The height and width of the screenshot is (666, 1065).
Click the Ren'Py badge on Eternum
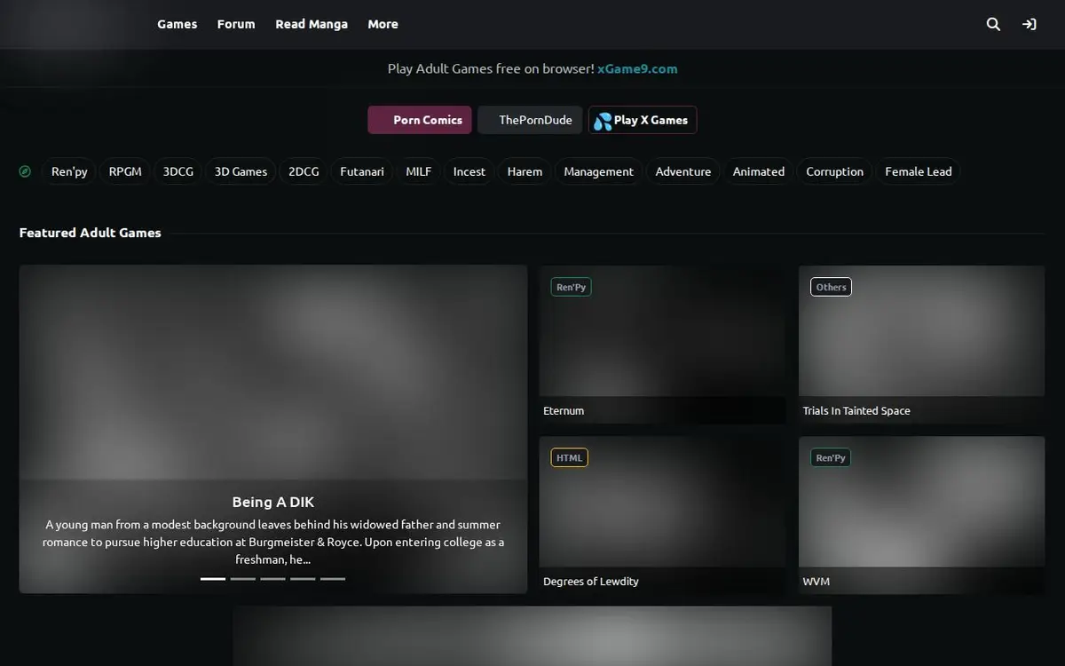[x=571, y=287]
